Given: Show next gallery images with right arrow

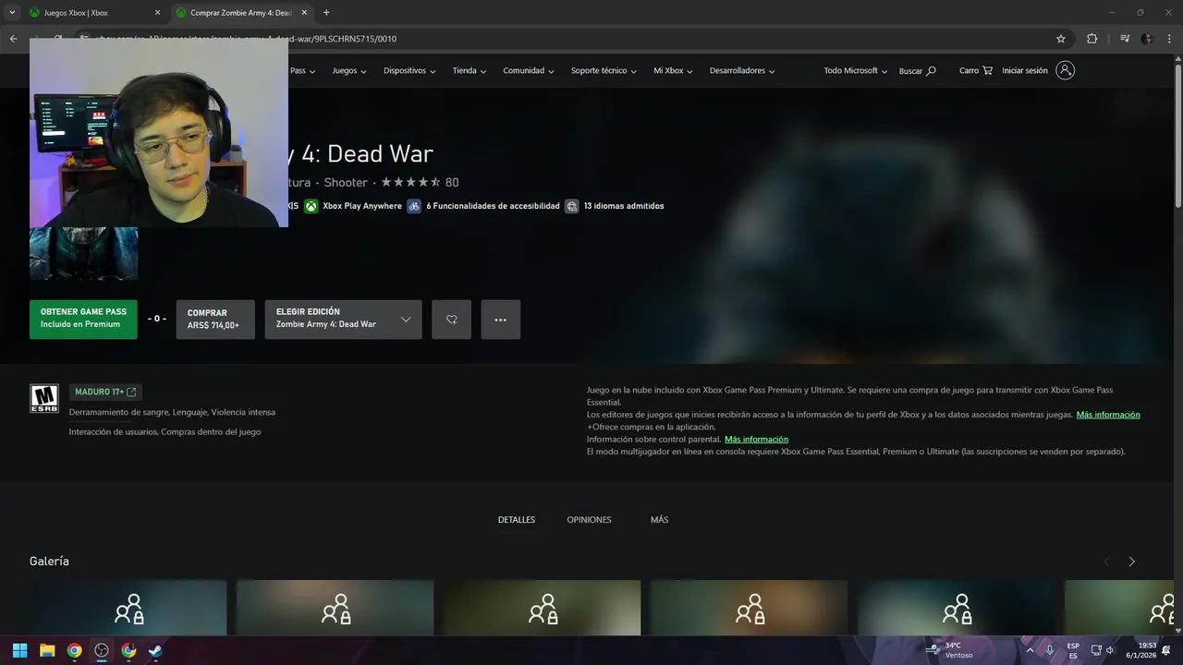Looking at the screenshot, I should tap(1131, 562).
